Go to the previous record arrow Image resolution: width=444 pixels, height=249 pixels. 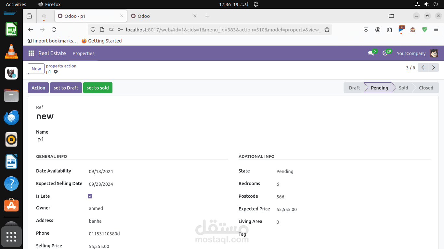click(x=423, y=67)
